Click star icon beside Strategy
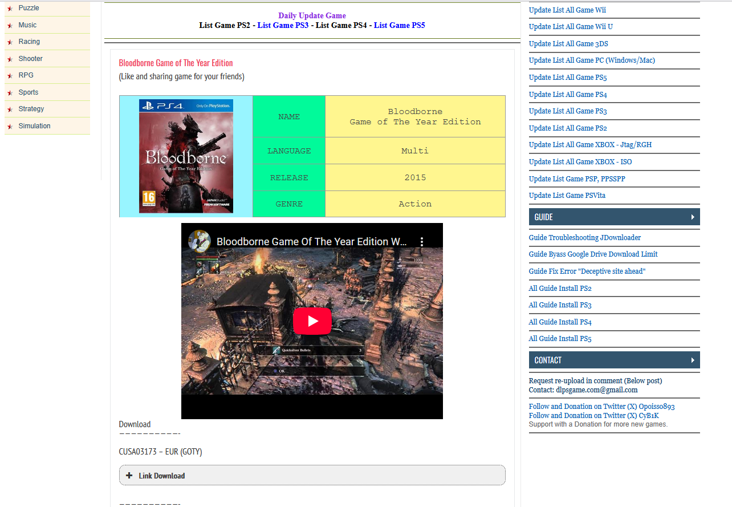This screenshot has height=507, width=732. [x=10, y=109]
